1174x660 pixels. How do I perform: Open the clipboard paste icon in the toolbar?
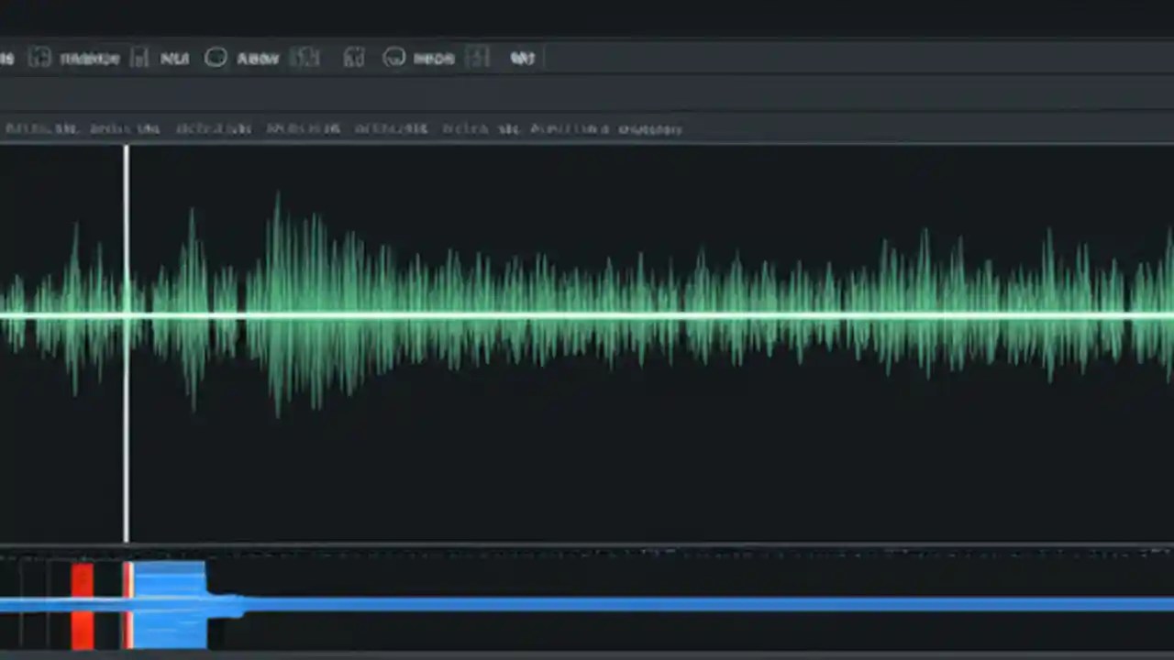pos(139,58)
